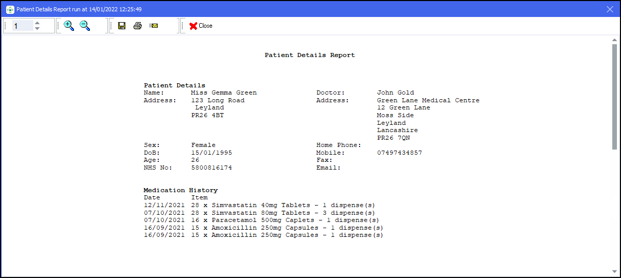Click the red X icon beside Close

pos(193,26)
